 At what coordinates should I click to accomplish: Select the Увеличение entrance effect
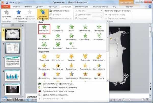(x=99, y=37)
